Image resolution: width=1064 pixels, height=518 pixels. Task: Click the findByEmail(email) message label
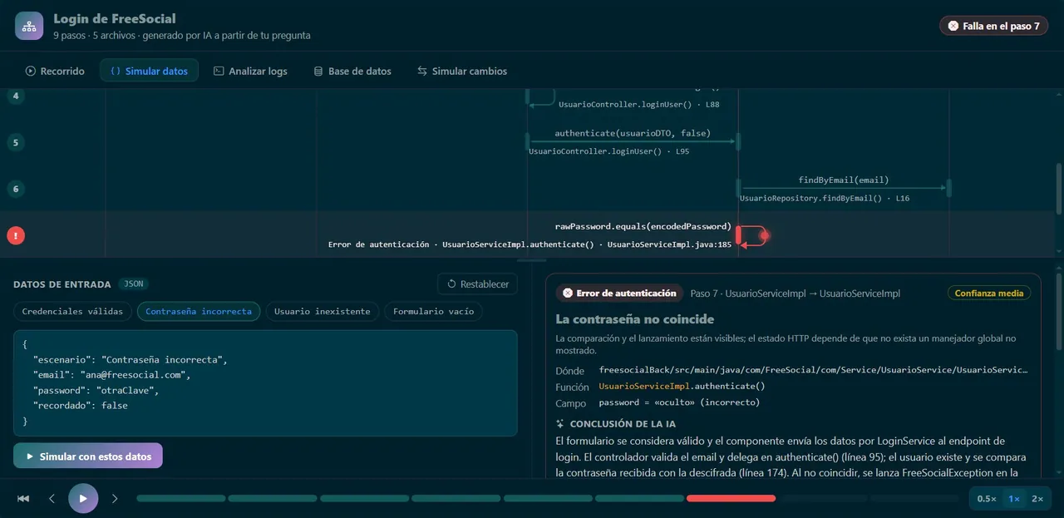844,180
